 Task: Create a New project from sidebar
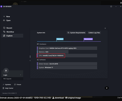click(7, 16)
